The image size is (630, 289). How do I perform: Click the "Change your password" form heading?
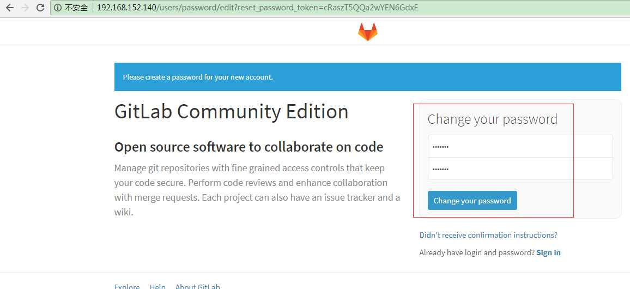(492, 119)
